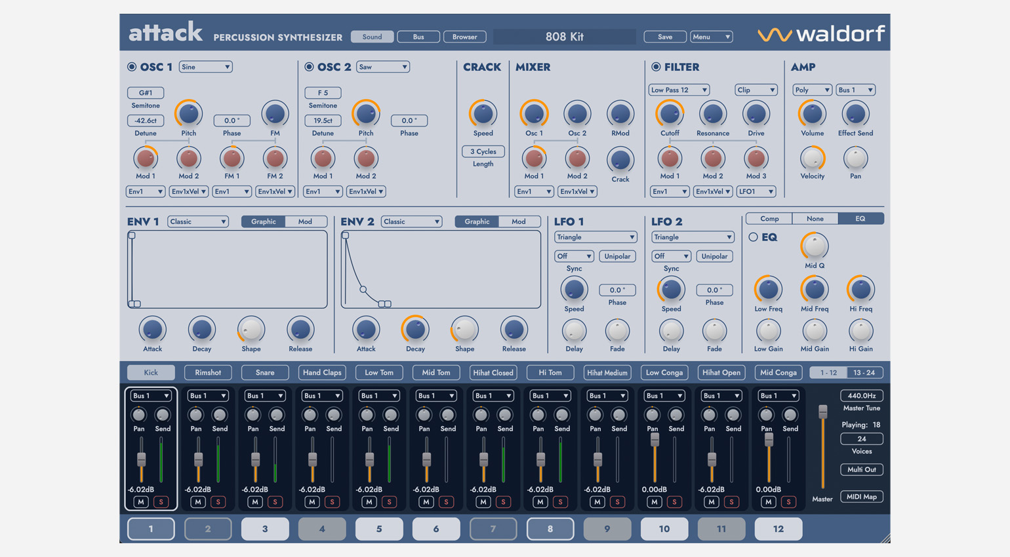The height and width of the screenshot is (557, 1010).
Task: Click the OSC 1 Pitch knob
Action: [x=188, y=114]
